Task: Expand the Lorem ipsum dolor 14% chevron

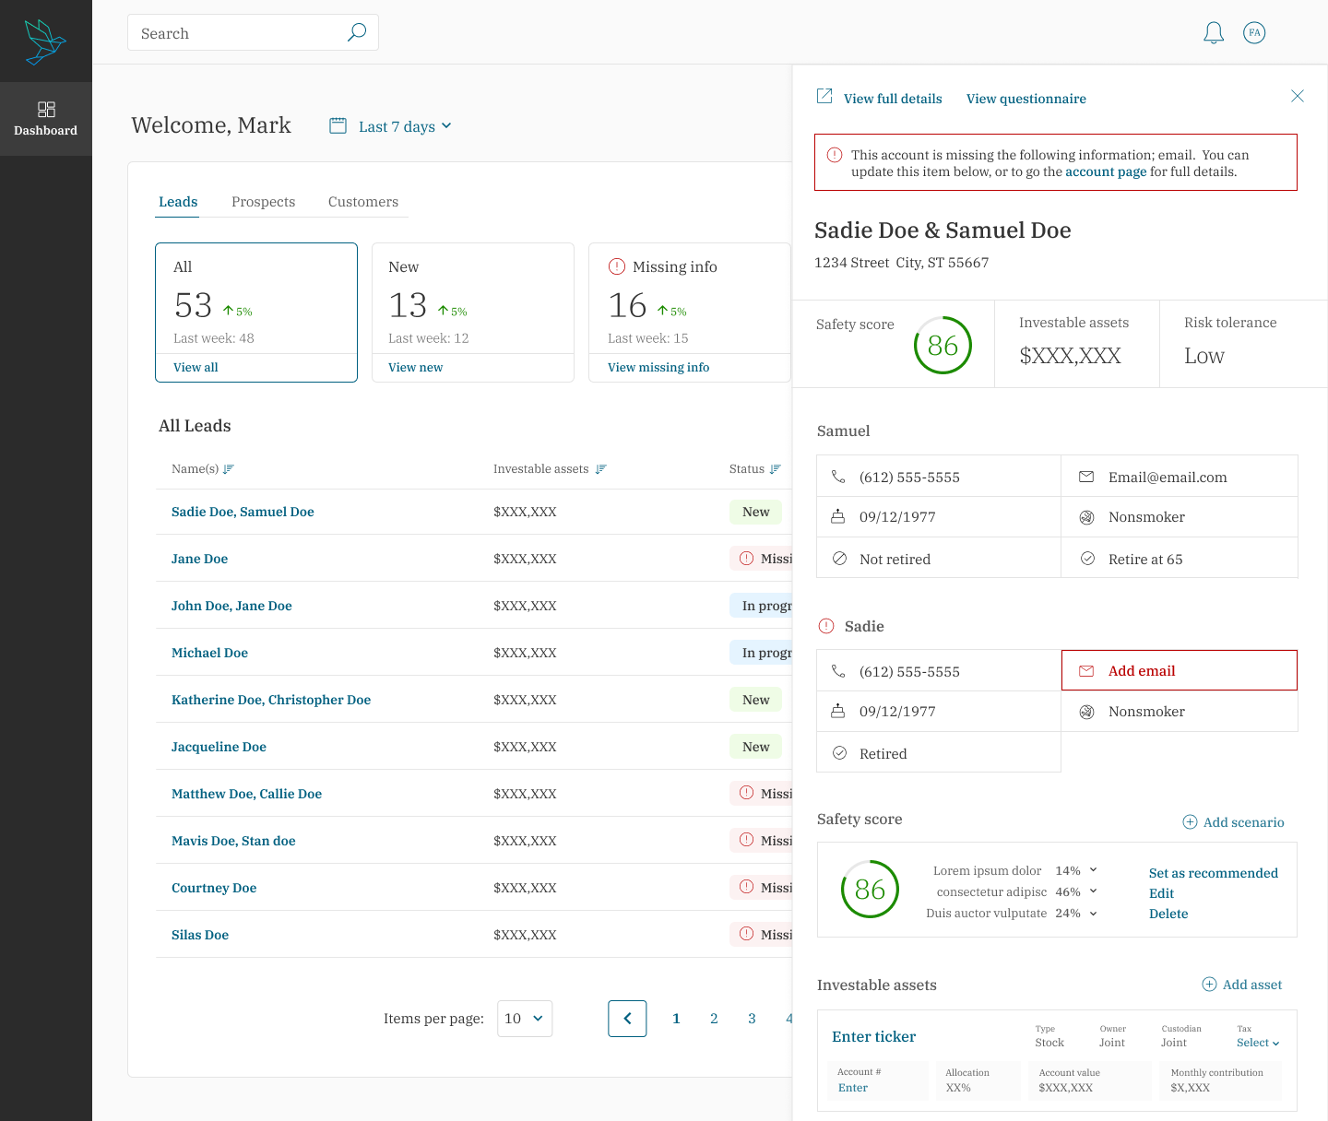Action: (x=1094, y=870)
